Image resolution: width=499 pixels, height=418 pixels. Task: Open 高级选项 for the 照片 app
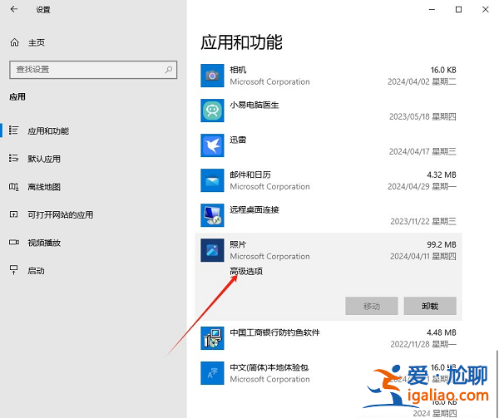[246, 271]
